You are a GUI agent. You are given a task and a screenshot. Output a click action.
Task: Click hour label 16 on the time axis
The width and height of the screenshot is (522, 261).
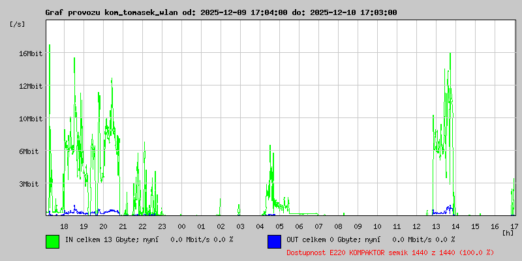pos(495,226)
